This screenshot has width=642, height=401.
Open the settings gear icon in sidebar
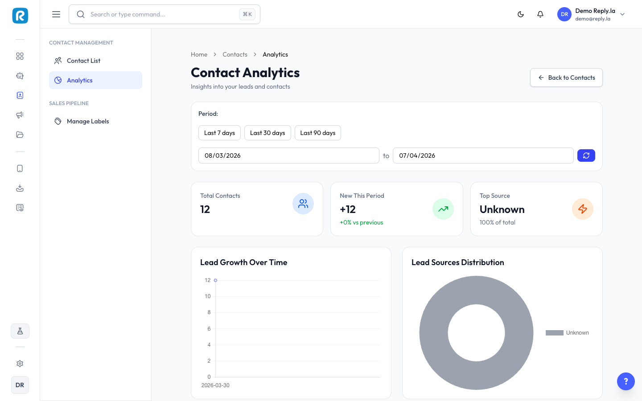(20, 364)
